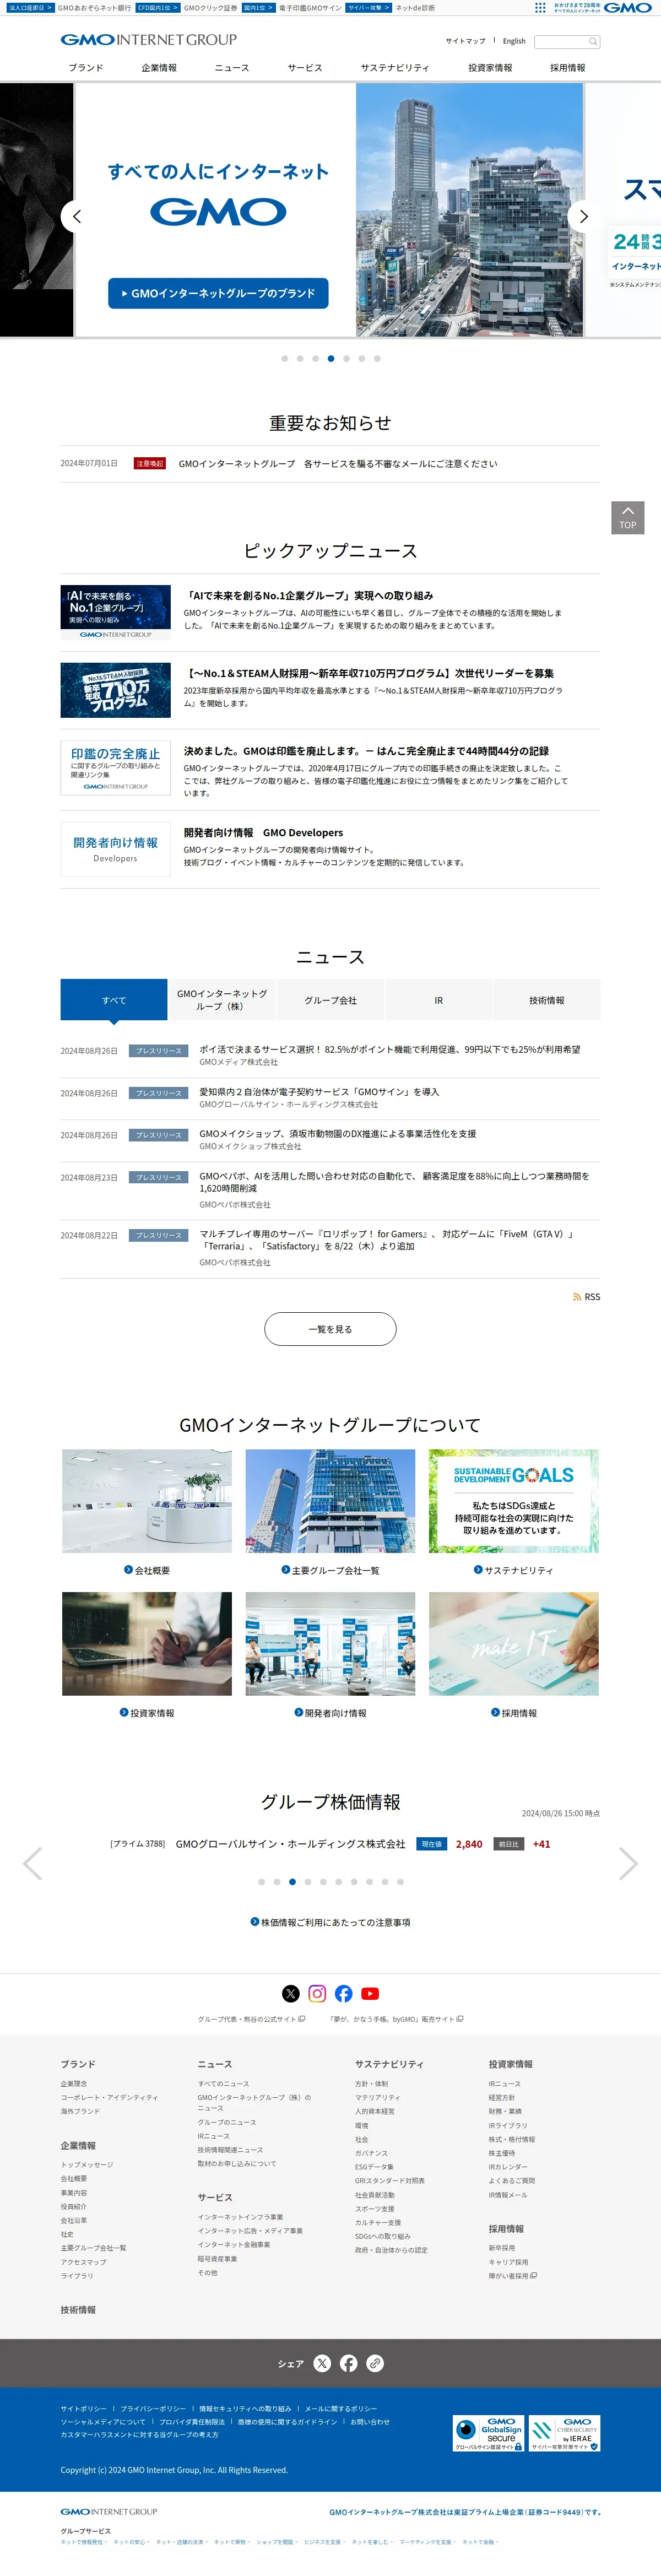Open the RSS feed link
This screenshot has height=2576, width=661.
tap(586, 1296)
